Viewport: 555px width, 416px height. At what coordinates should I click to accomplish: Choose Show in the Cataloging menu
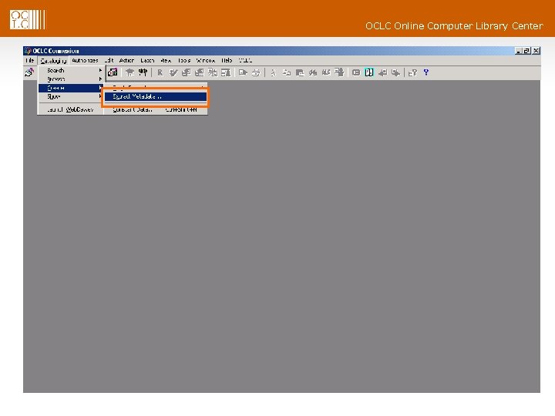tap(71, 96)
